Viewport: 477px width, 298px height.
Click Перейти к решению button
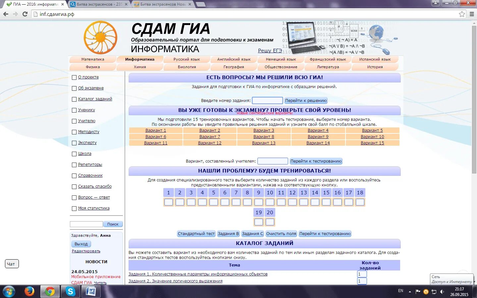(x=306, y=101)
